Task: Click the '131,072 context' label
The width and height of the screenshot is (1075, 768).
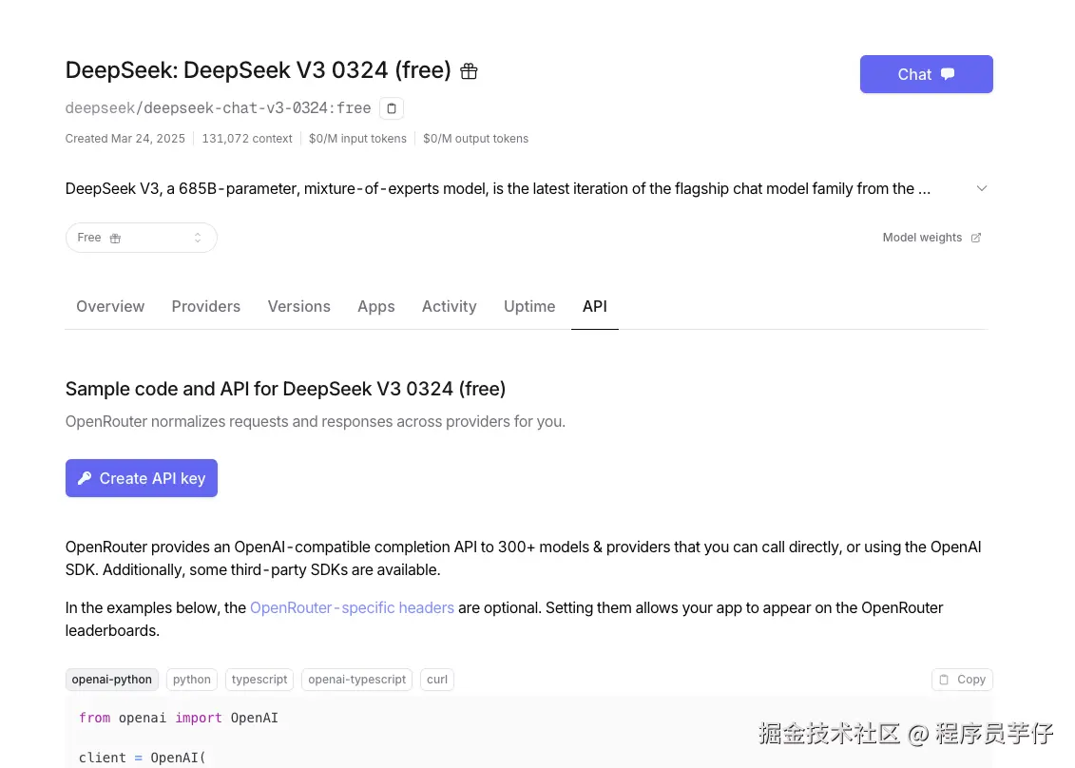Action: [247, 139]
